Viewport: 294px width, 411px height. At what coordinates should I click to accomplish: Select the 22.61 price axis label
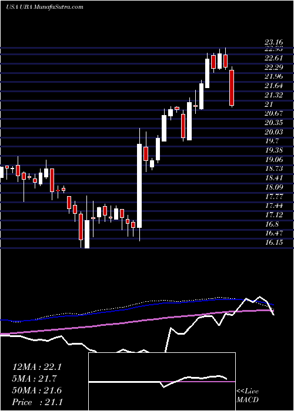pos(273,58)
